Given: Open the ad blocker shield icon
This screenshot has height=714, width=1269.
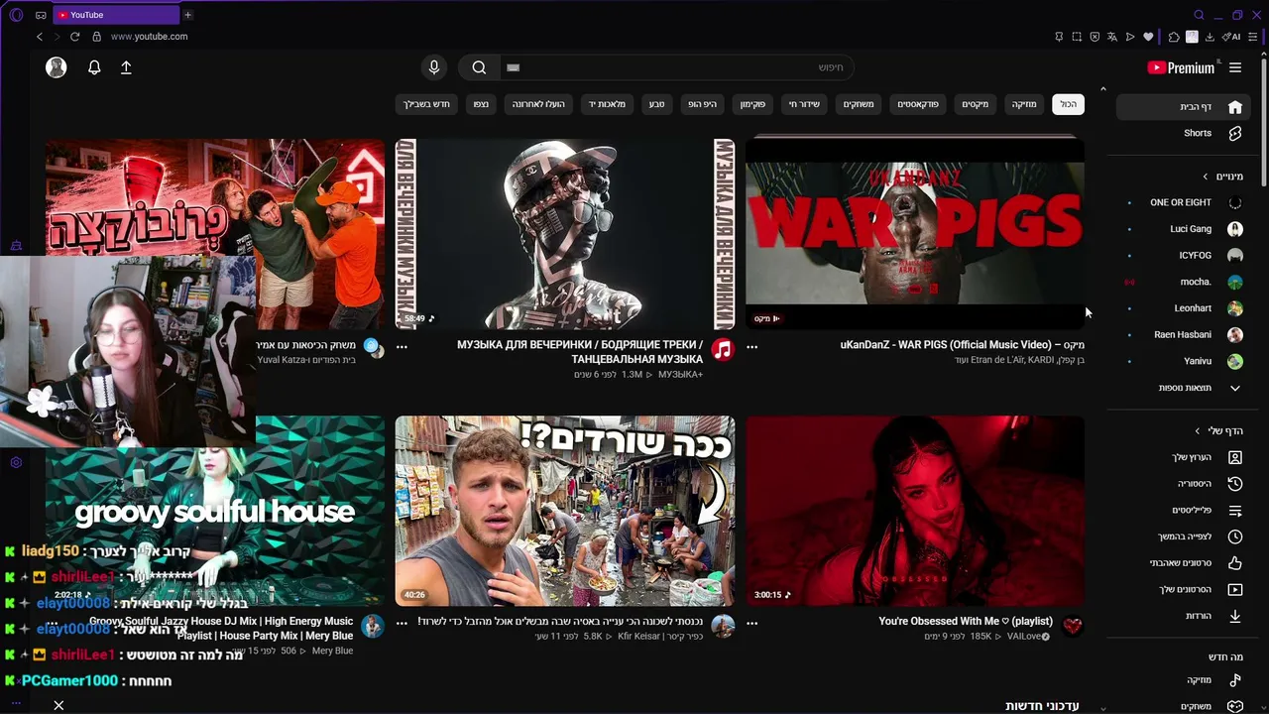Looking at the screenshot, I should click(1095, 37).
